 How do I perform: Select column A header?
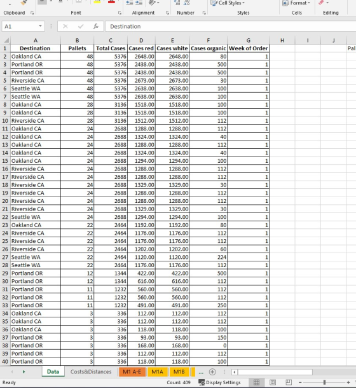(36, 40)
